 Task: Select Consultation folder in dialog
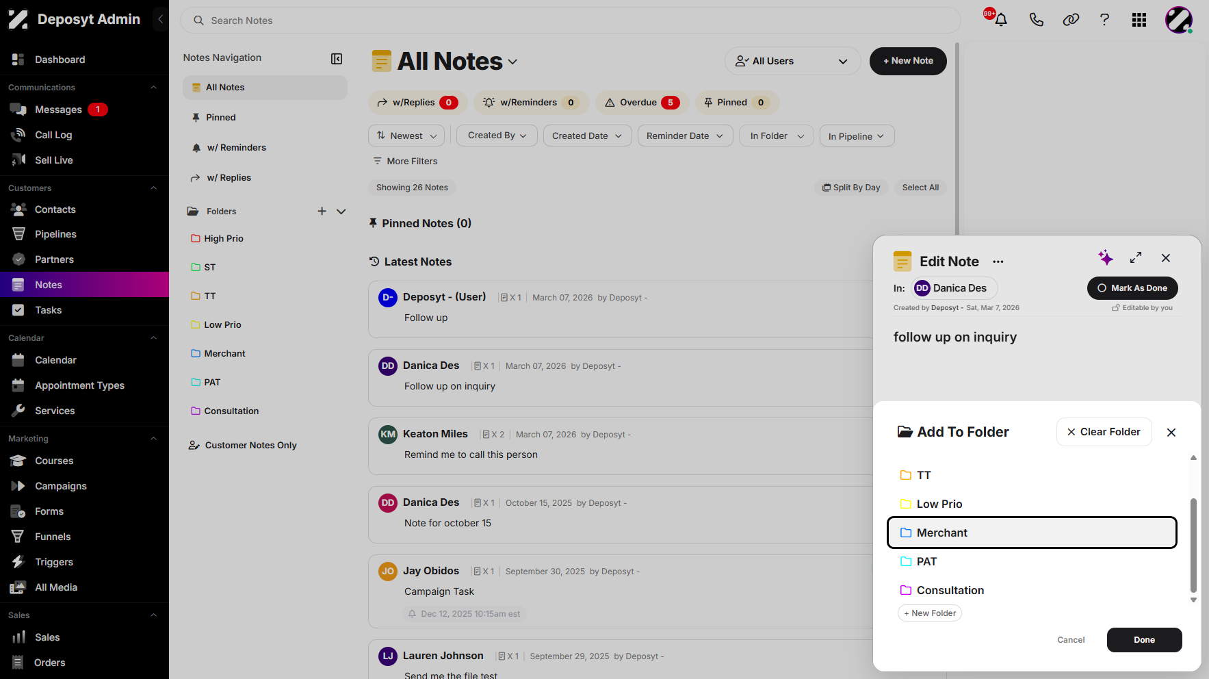tap(1032, 590)
